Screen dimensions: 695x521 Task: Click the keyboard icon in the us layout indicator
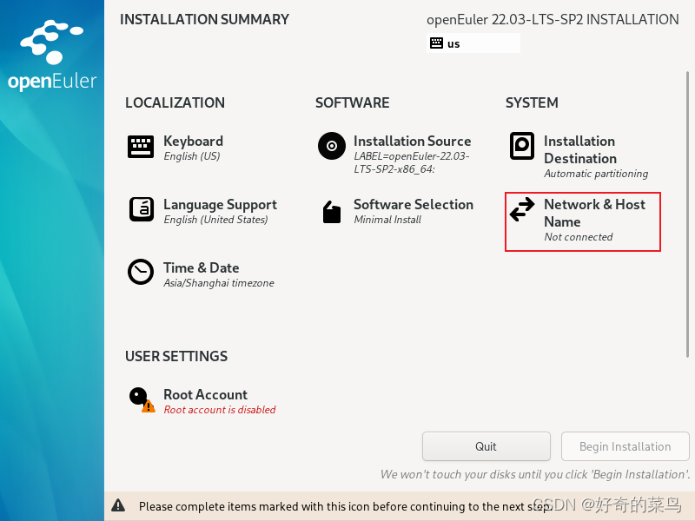click(436, 43)
